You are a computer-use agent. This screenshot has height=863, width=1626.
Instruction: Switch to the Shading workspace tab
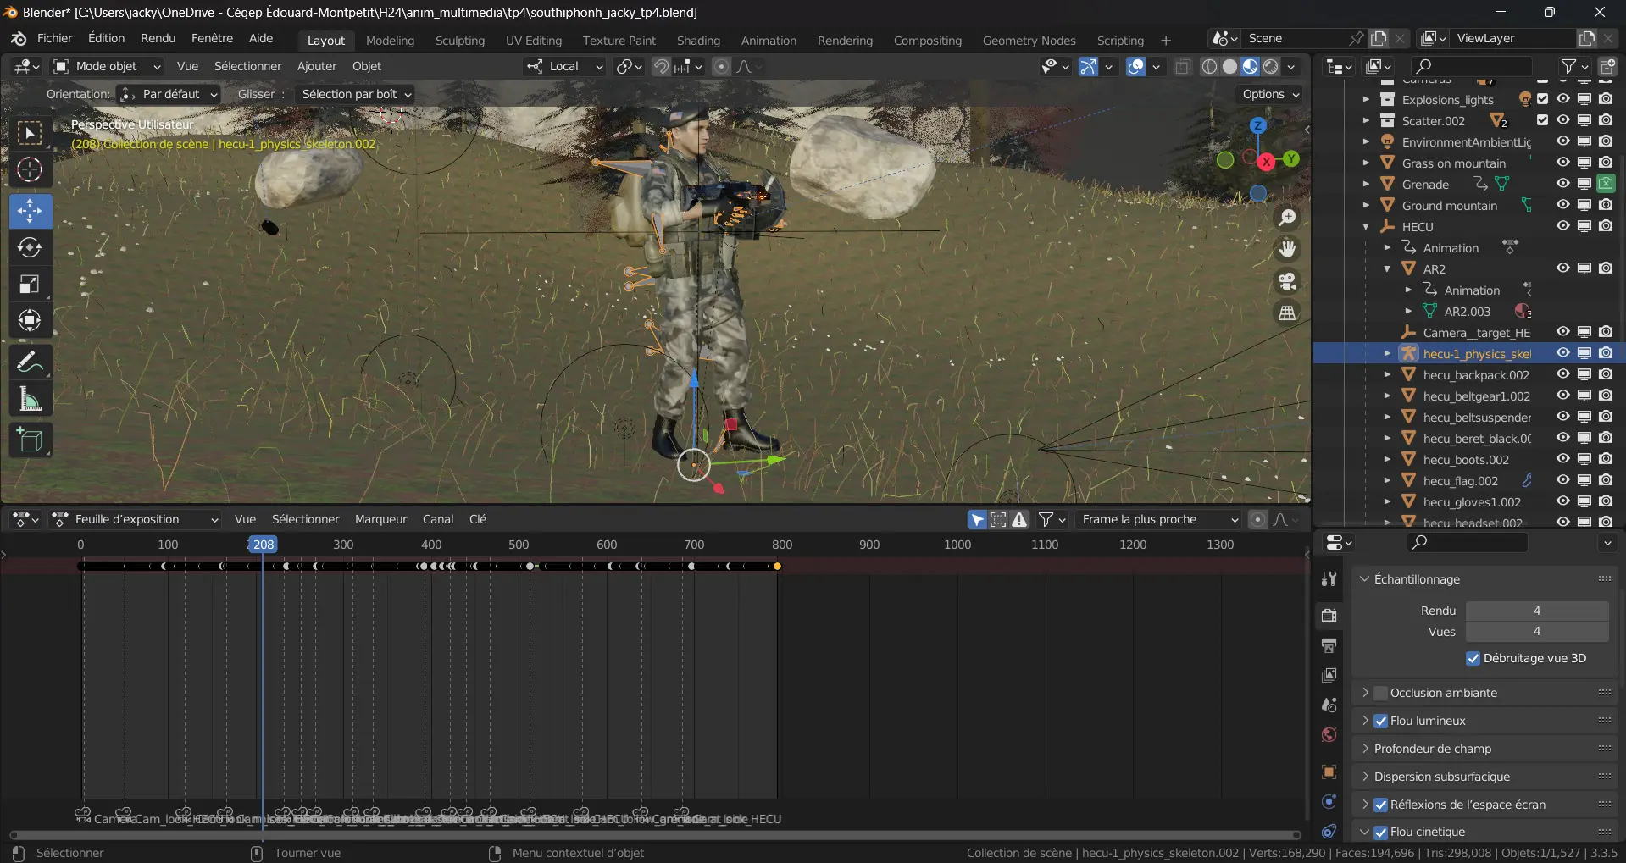(x=698, y=41)
